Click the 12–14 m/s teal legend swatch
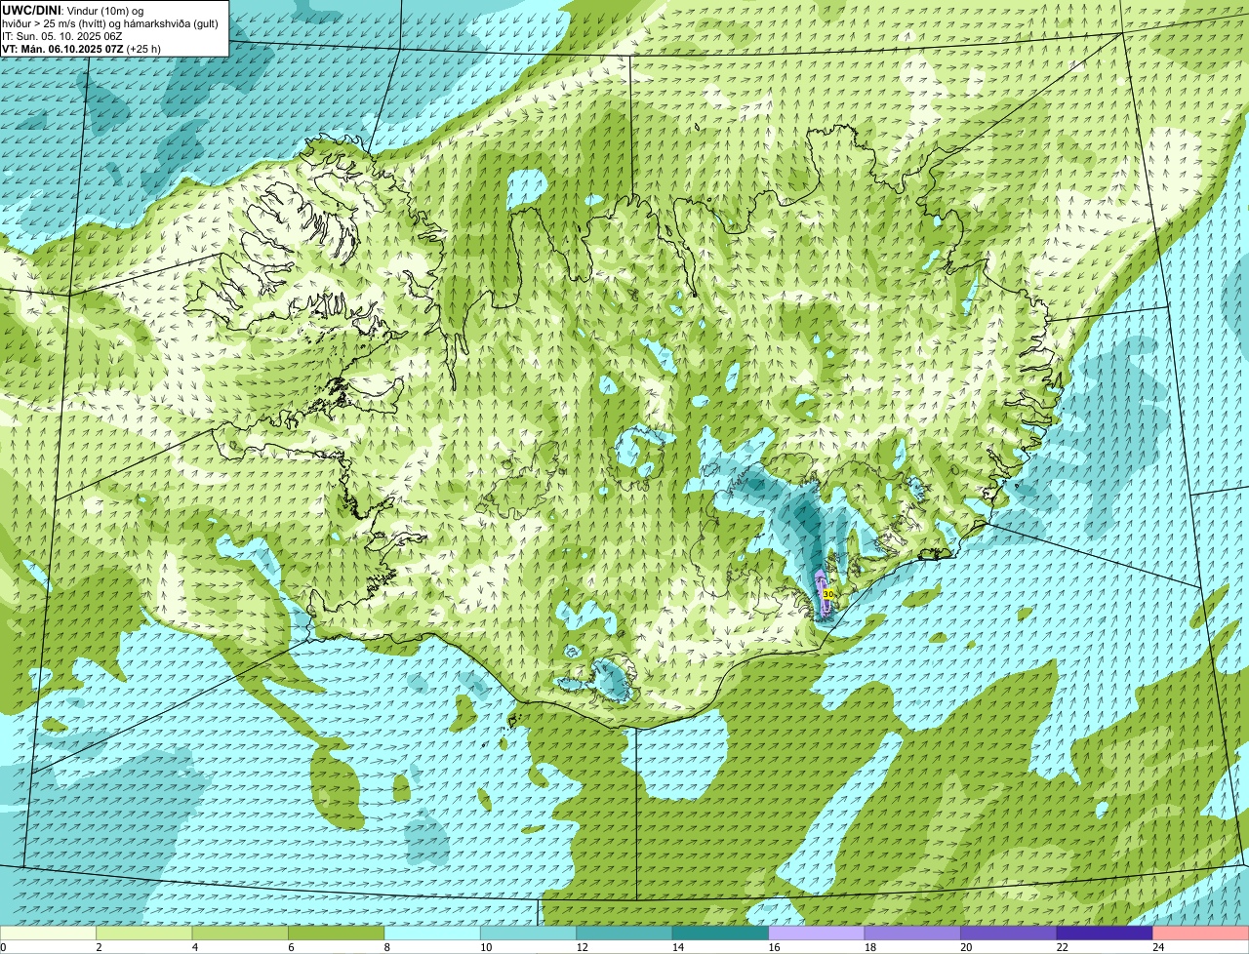 [x=624, y=933]
